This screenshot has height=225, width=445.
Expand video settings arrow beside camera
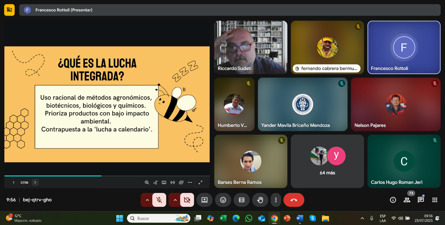coord(175,200)
